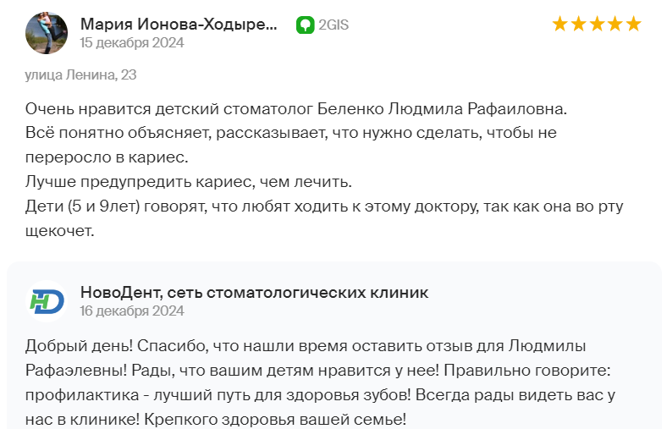Click the reply date 16 декабря 2024

tap(132, 311)
